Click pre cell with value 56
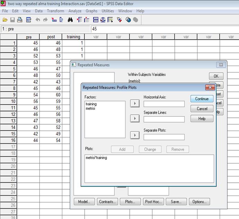Viewport: 239px width, 219px height. pyautogui.click(x=28, y=101)
